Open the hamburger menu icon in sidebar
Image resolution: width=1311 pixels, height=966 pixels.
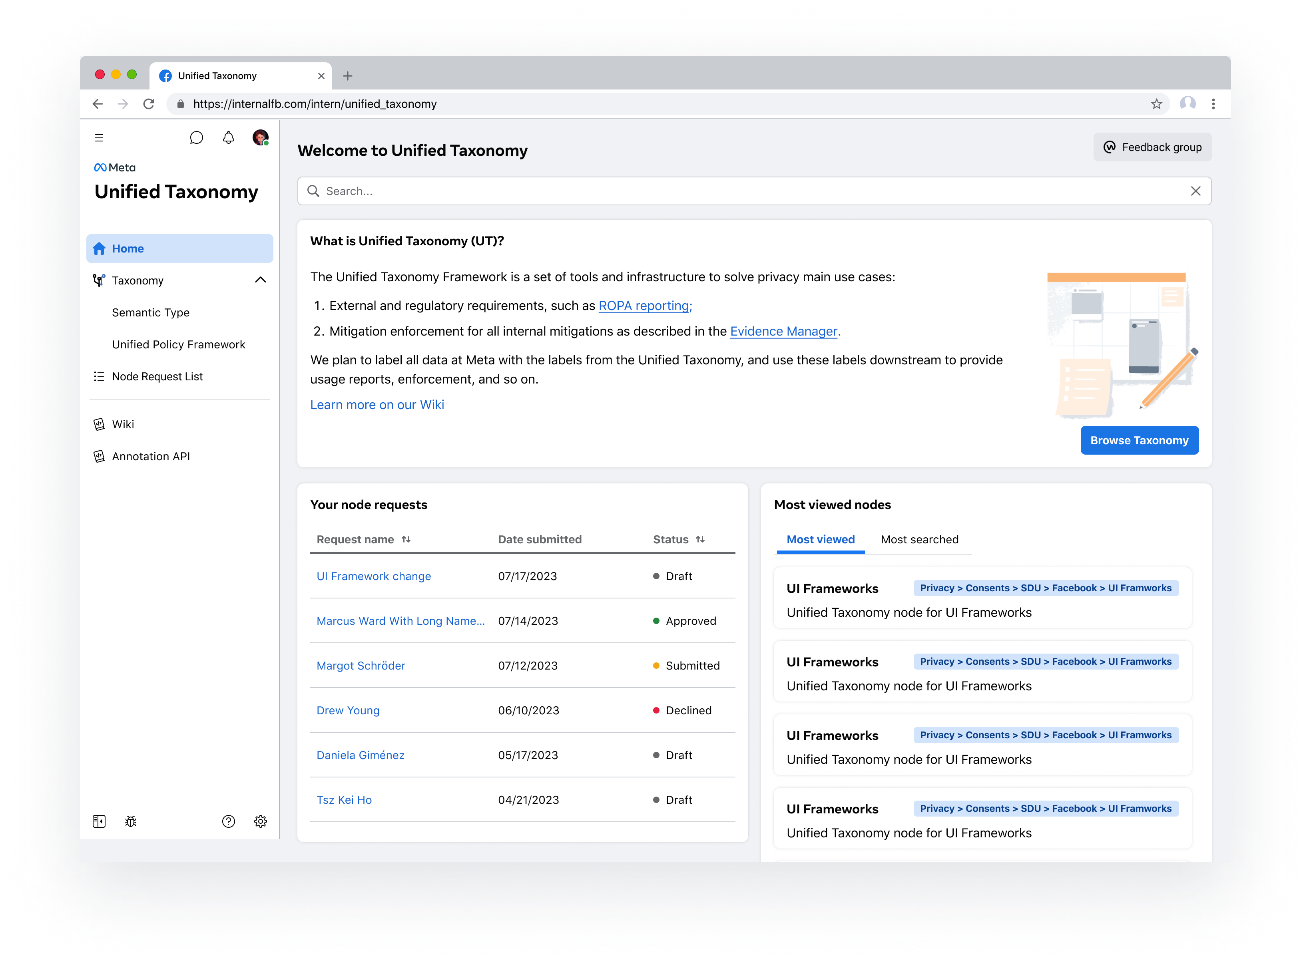click(99, 138)
